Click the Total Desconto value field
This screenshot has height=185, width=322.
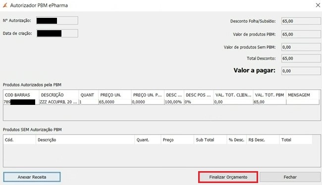click(x=301, y=58)
